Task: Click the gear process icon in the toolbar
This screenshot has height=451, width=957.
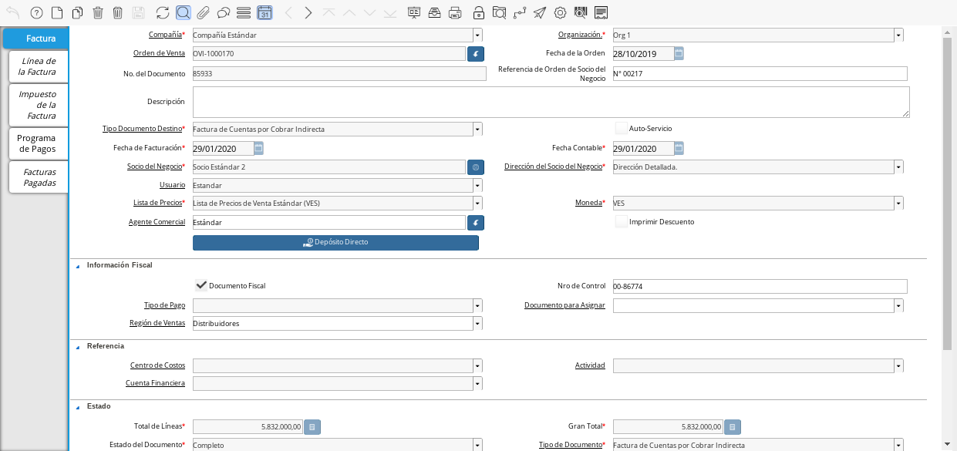Action: point(560,12)
